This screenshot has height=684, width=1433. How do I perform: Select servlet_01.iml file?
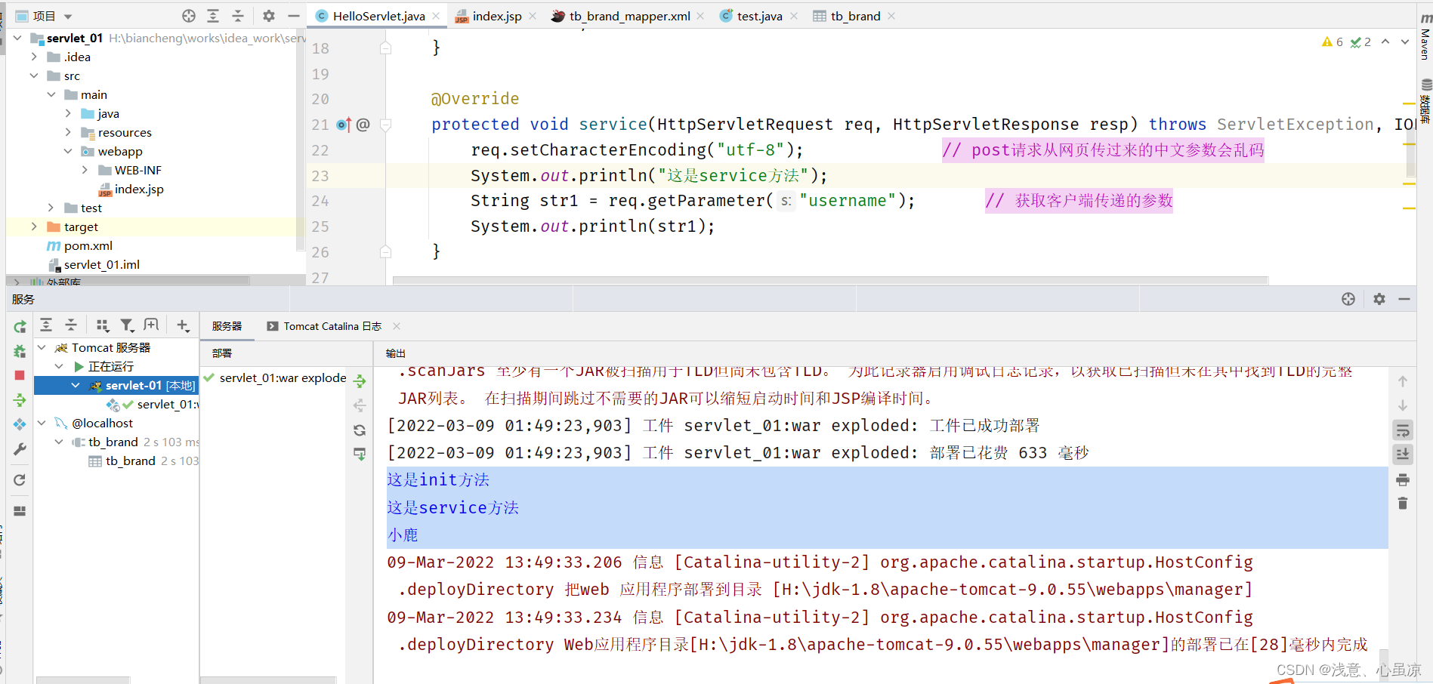94,264
